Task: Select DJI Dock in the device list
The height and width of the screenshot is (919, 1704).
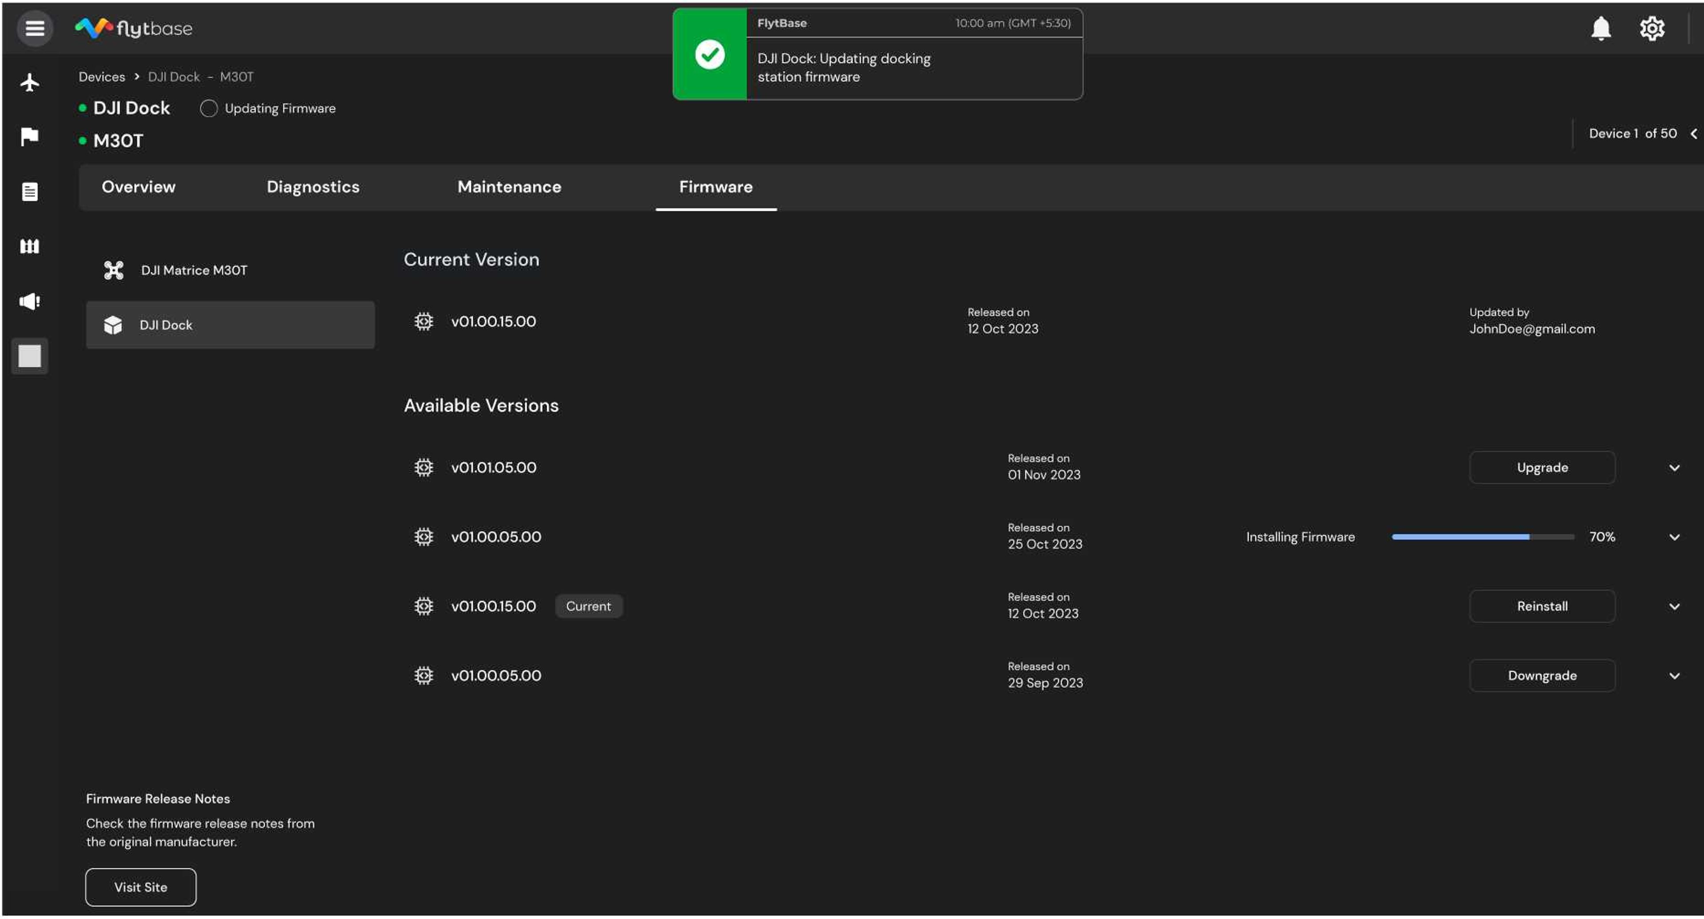Action: [x=230, y=325]
